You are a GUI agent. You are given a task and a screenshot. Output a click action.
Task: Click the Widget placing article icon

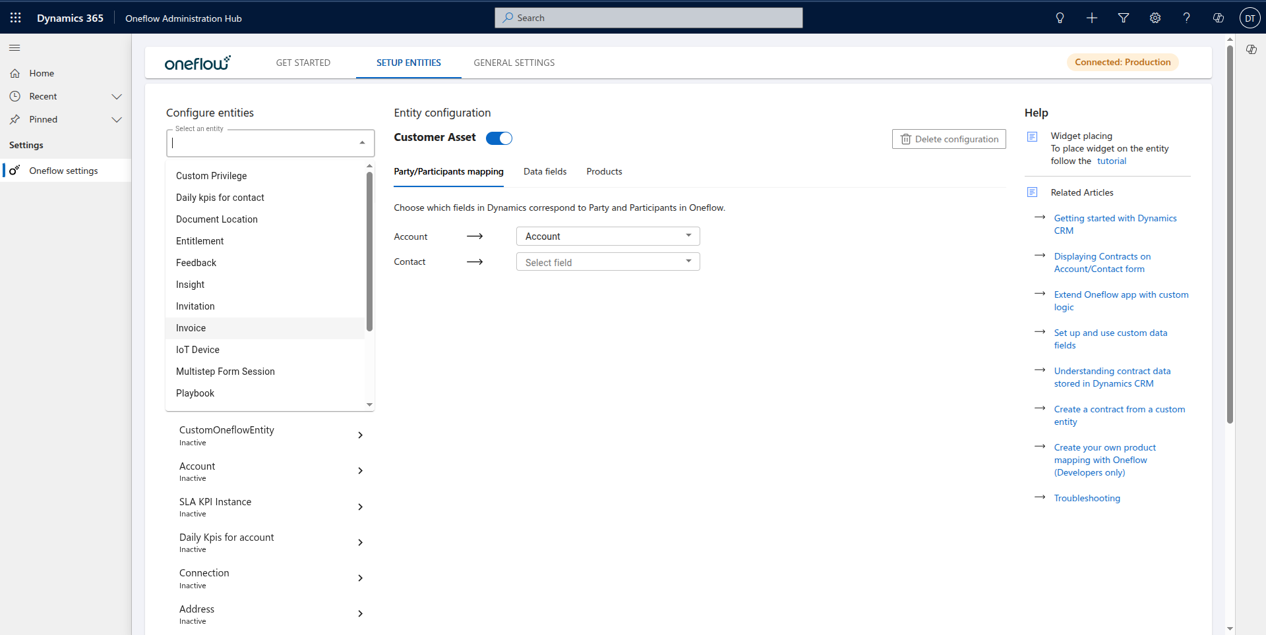coord(1033,137)
